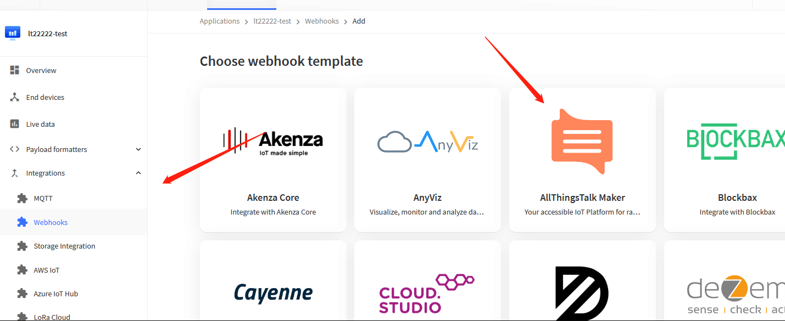Click Webhooks breadcrumb link
This screenshot has width=785, height=321.
click(322, 21)
